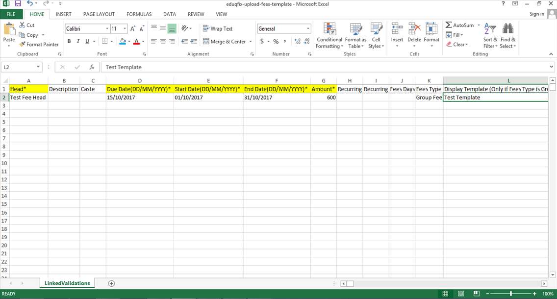Screen dimensions: 557x299
Task: Toggle Bold formatting
Action: [69, 41]
